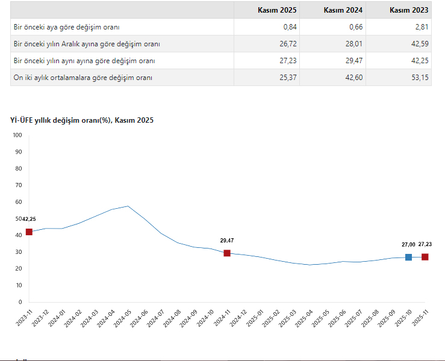Select the Kasım 2025 column header

(x=266, y=10)
